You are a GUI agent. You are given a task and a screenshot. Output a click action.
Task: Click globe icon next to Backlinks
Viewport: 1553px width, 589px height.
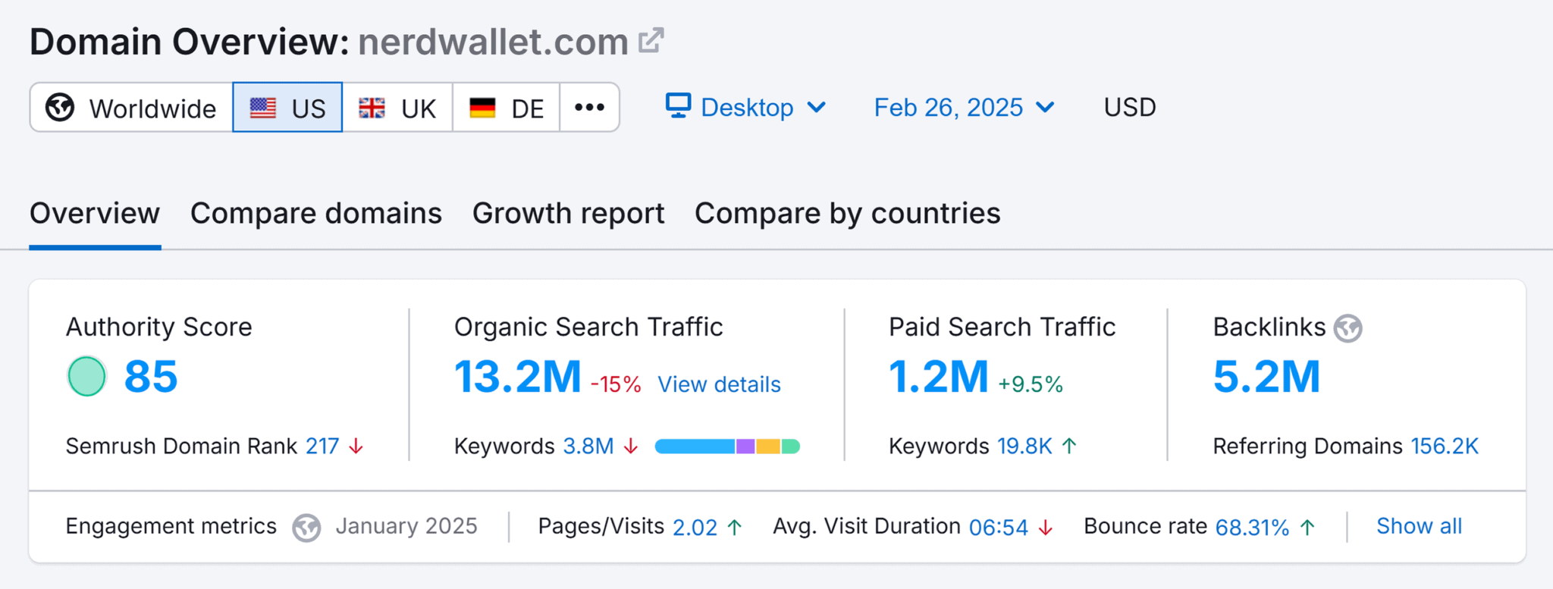coord(1348,328)
